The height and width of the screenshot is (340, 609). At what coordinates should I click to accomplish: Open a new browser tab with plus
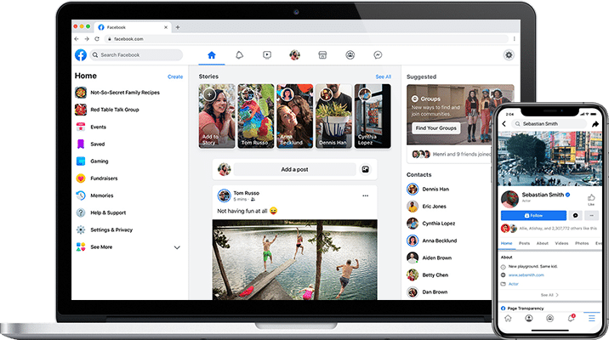click(x=178, y=27)
